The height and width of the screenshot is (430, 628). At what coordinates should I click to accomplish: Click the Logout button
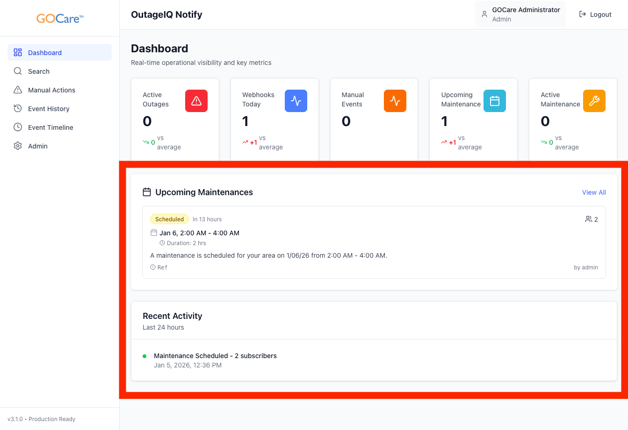pyautogui.click(x=595, y=14)
